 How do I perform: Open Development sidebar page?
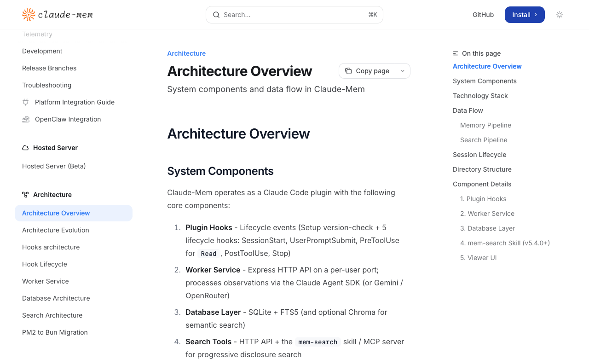click(x=42, y=51)
